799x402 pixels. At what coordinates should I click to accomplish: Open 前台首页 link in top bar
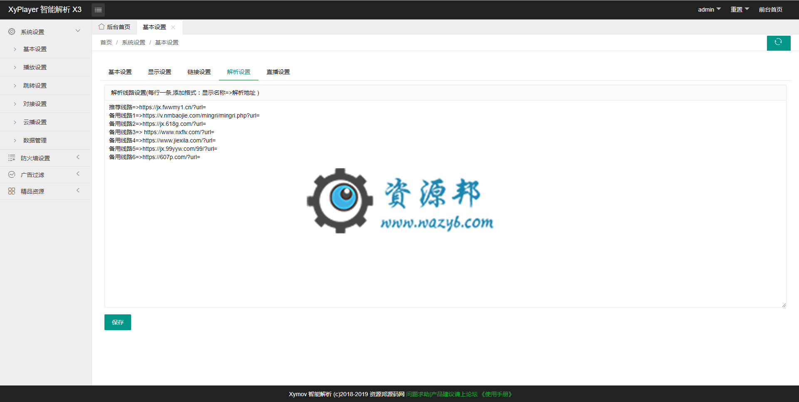(x=771, y=10)
